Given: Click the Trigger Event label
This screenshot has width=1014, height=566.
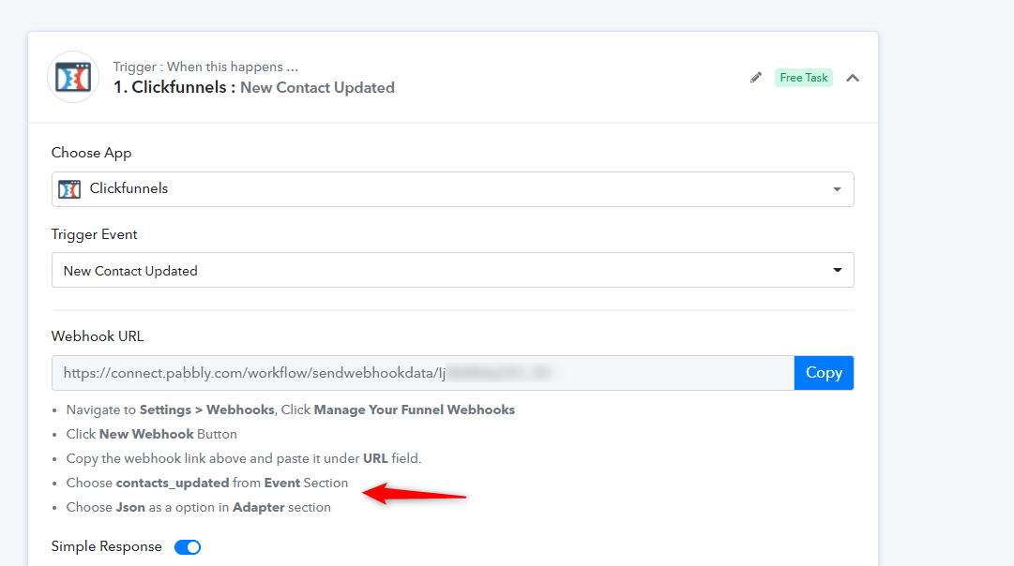Looking at the screenshot, I should pos(95,234).
